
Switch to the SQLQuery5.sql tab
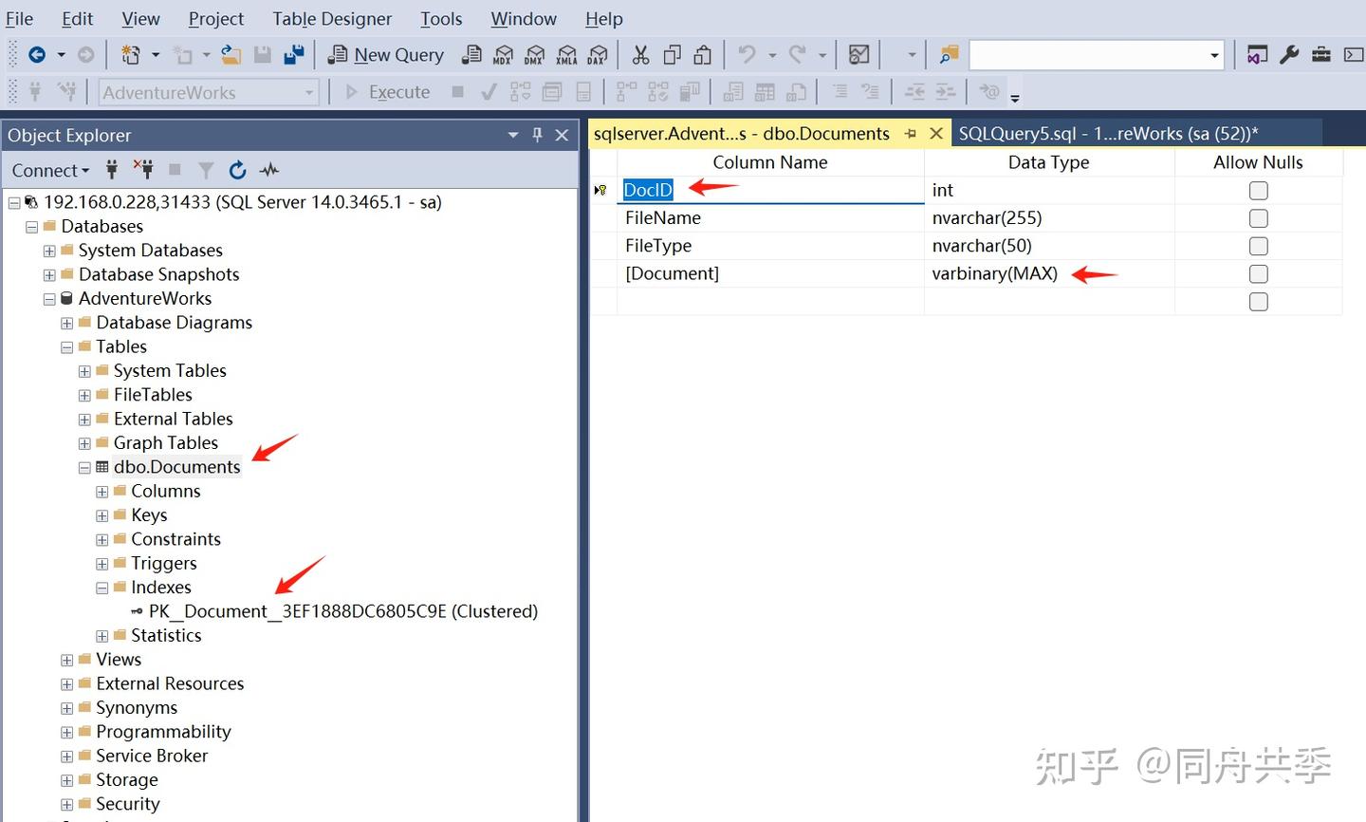(1106, 133)
